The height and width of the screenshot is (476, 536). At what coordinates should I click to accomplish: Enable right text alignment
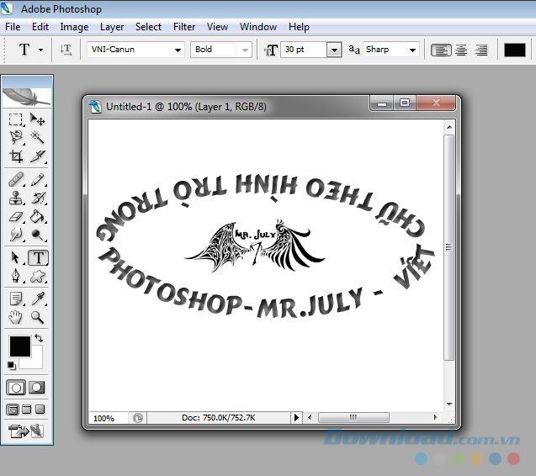[x=481, y=50]
